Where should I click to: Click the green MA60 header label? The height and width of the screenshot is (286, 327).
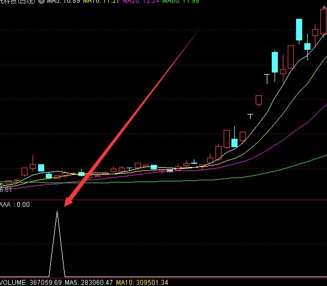coord(181,1)
